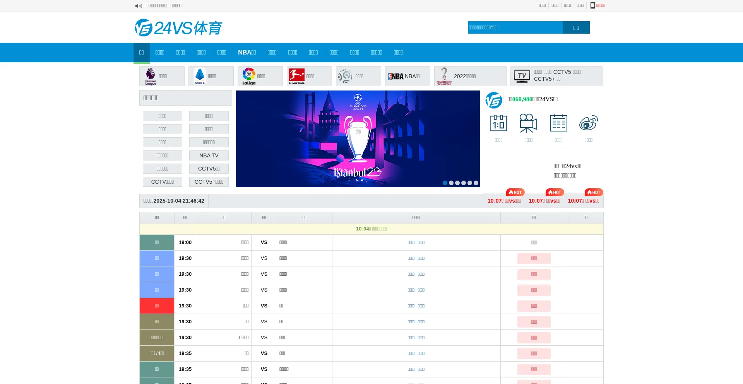The width and height of the screenshot is (743, 384).
Task: Open the 2022 World Cup shortcut
Action: pyautogui.click(x=444, y=76)
